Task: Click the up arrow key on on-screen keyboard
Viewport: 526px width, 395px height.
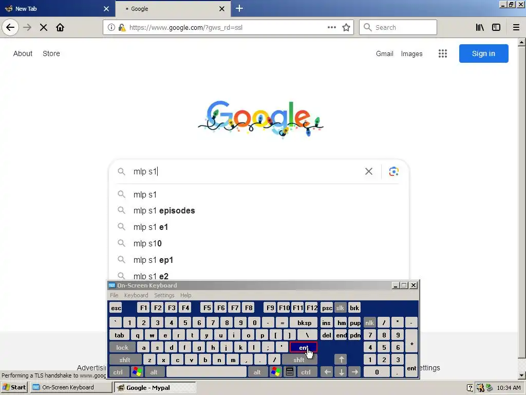Action: 341,360
